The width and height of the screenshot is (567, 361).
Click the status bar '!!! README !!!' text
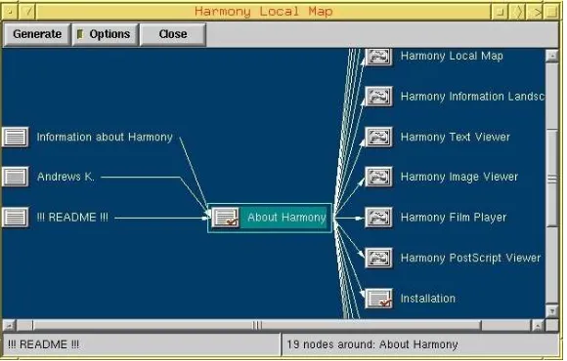click(43, 344)
